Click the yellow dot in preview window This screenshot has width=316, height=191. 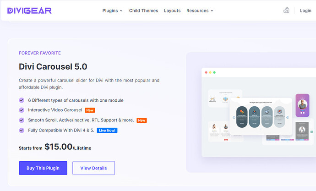tap(210, 72)
